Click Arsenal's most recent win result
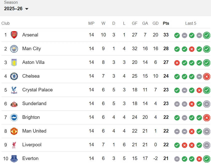 pyautogui.click(x=207, y=35)
